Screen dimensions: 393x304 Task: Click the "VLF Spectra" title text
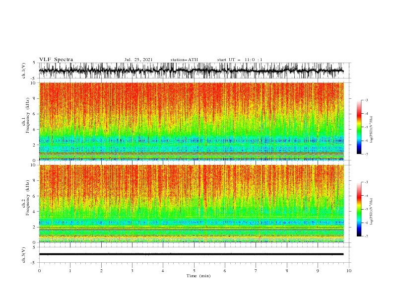pyautogui.click(x=56, y=60)
